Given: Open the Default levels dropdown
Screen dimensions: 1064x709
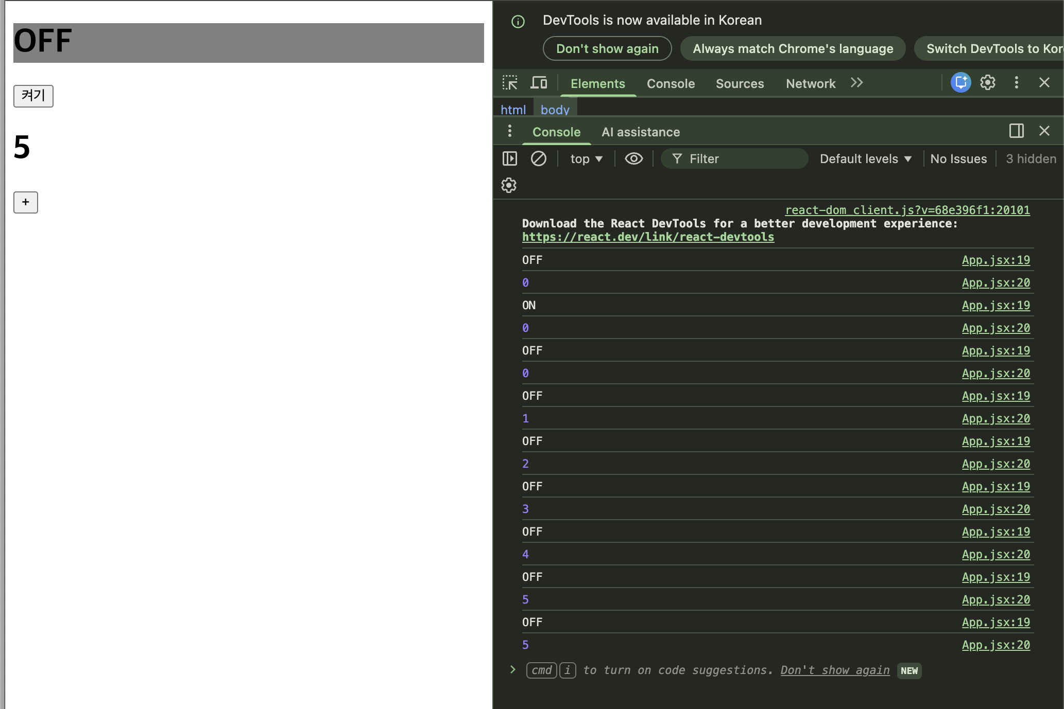Looking at the screenshot, I should [865, 159].
